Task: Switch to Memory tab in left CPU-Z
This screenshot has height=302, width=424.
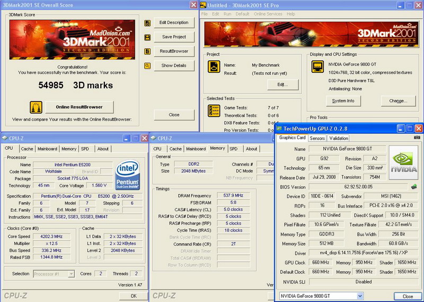Action: 69,149
